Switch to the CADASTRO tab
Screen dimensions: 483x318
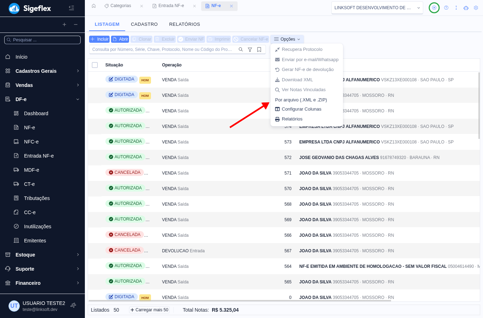click(x=144, y=24)
